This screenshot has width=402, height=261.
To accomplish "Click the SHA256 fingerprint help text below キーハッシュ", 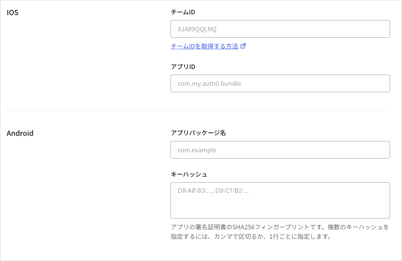I will tap(280, 231).
